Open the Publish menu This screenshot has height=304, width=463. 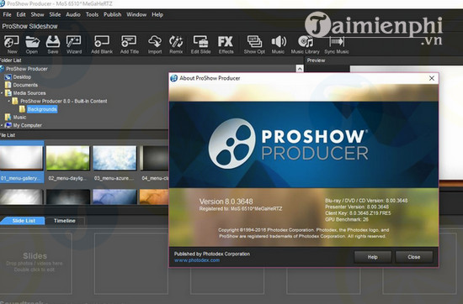(112, 14)
